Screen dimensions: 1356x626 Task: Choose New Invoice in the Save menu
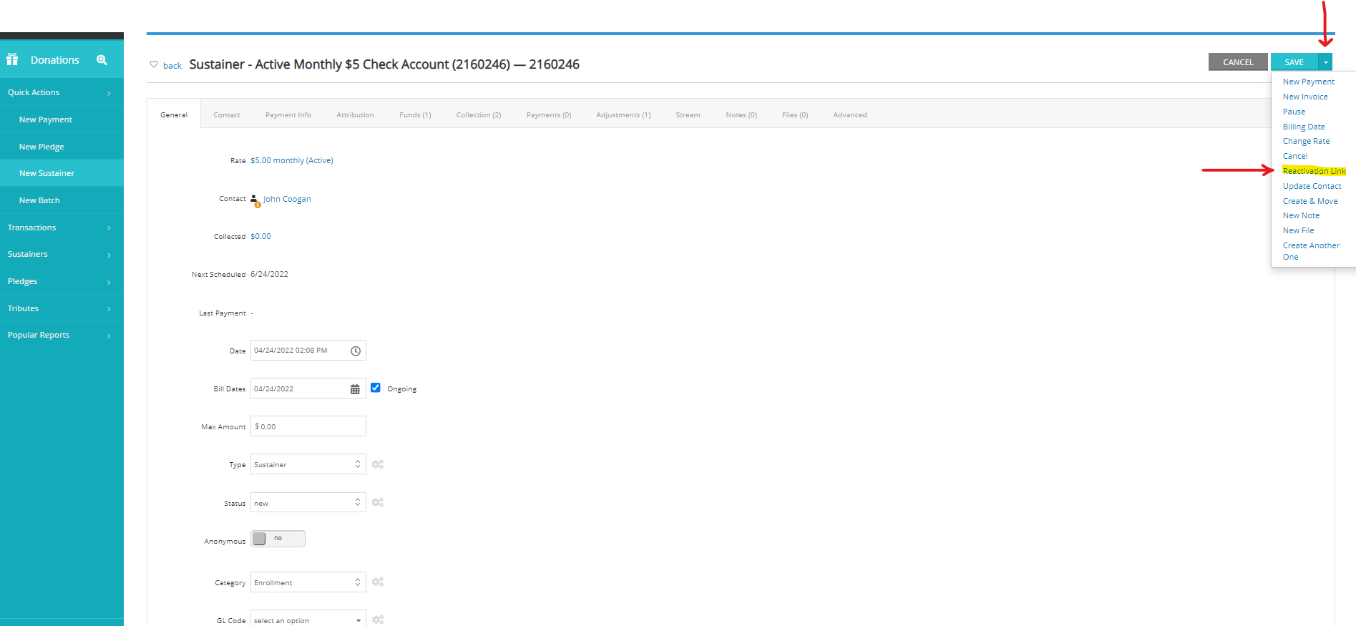coord(1305,97)
